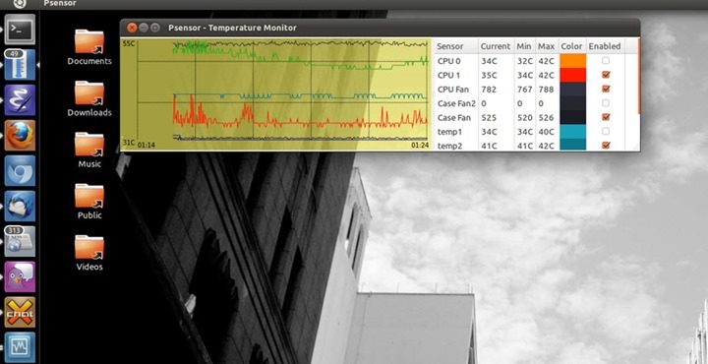Select the CPU 0 sensor name
Image resolution: width=708 pixels, height=364 pixels.
449,61
